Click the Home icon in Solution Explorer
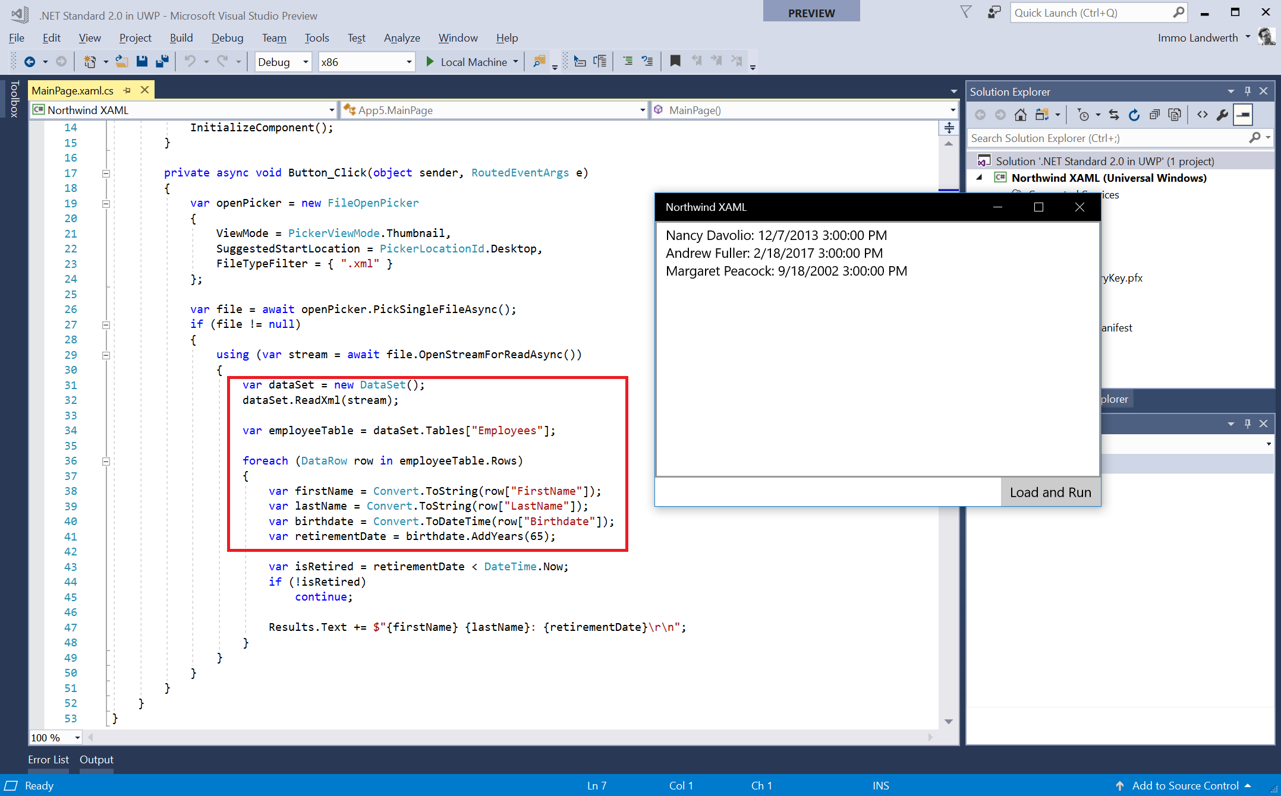The height and width of the screenshot is (796, 1281). [x=1021, y=115]
